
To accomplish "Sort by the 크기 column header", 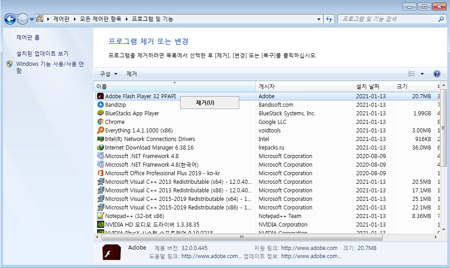I will click(414, 86).
